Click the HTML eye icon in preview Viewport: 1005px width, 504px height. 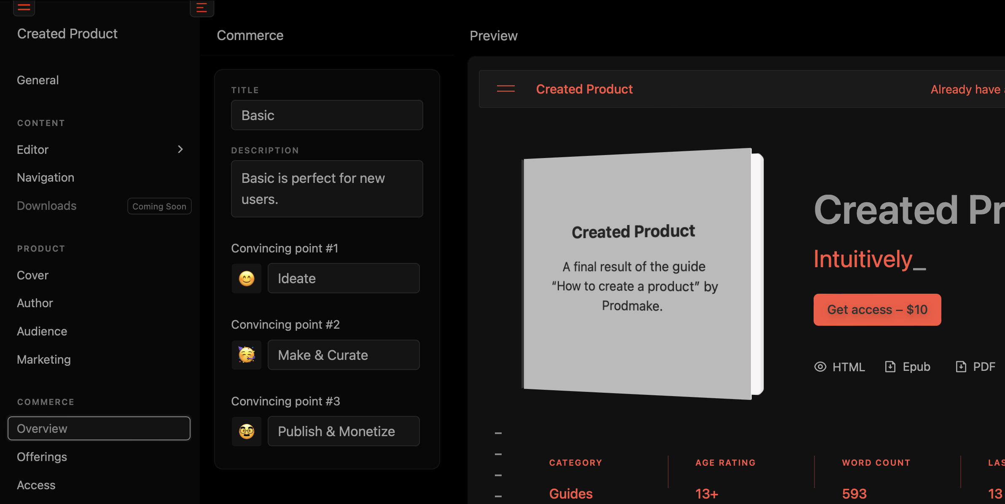pyautogui.click(x=820, y=367)
